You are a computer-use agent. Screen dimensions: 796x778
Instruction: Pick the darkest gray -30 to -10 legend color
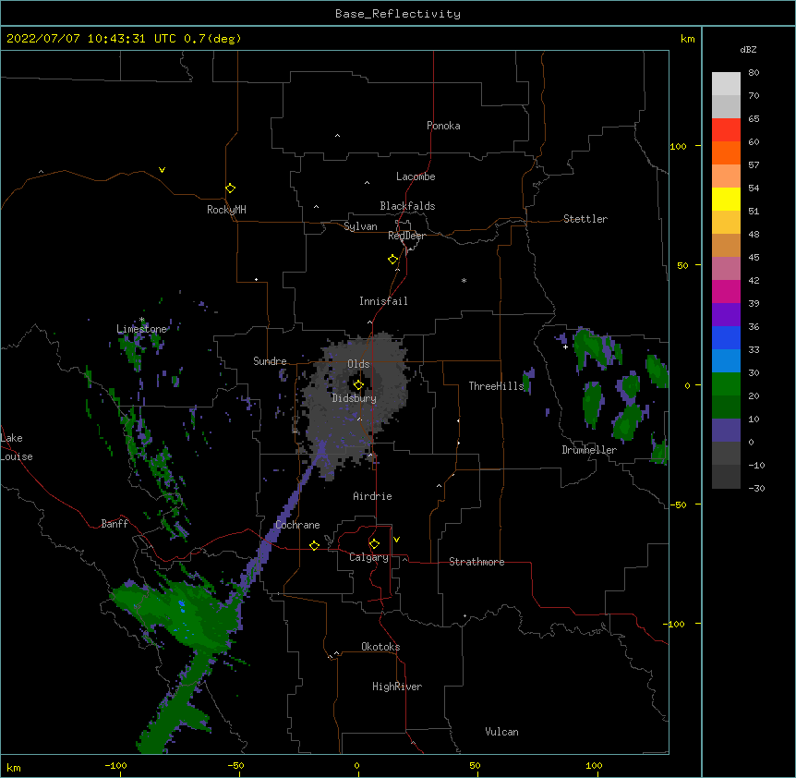(x=726, y=477)
